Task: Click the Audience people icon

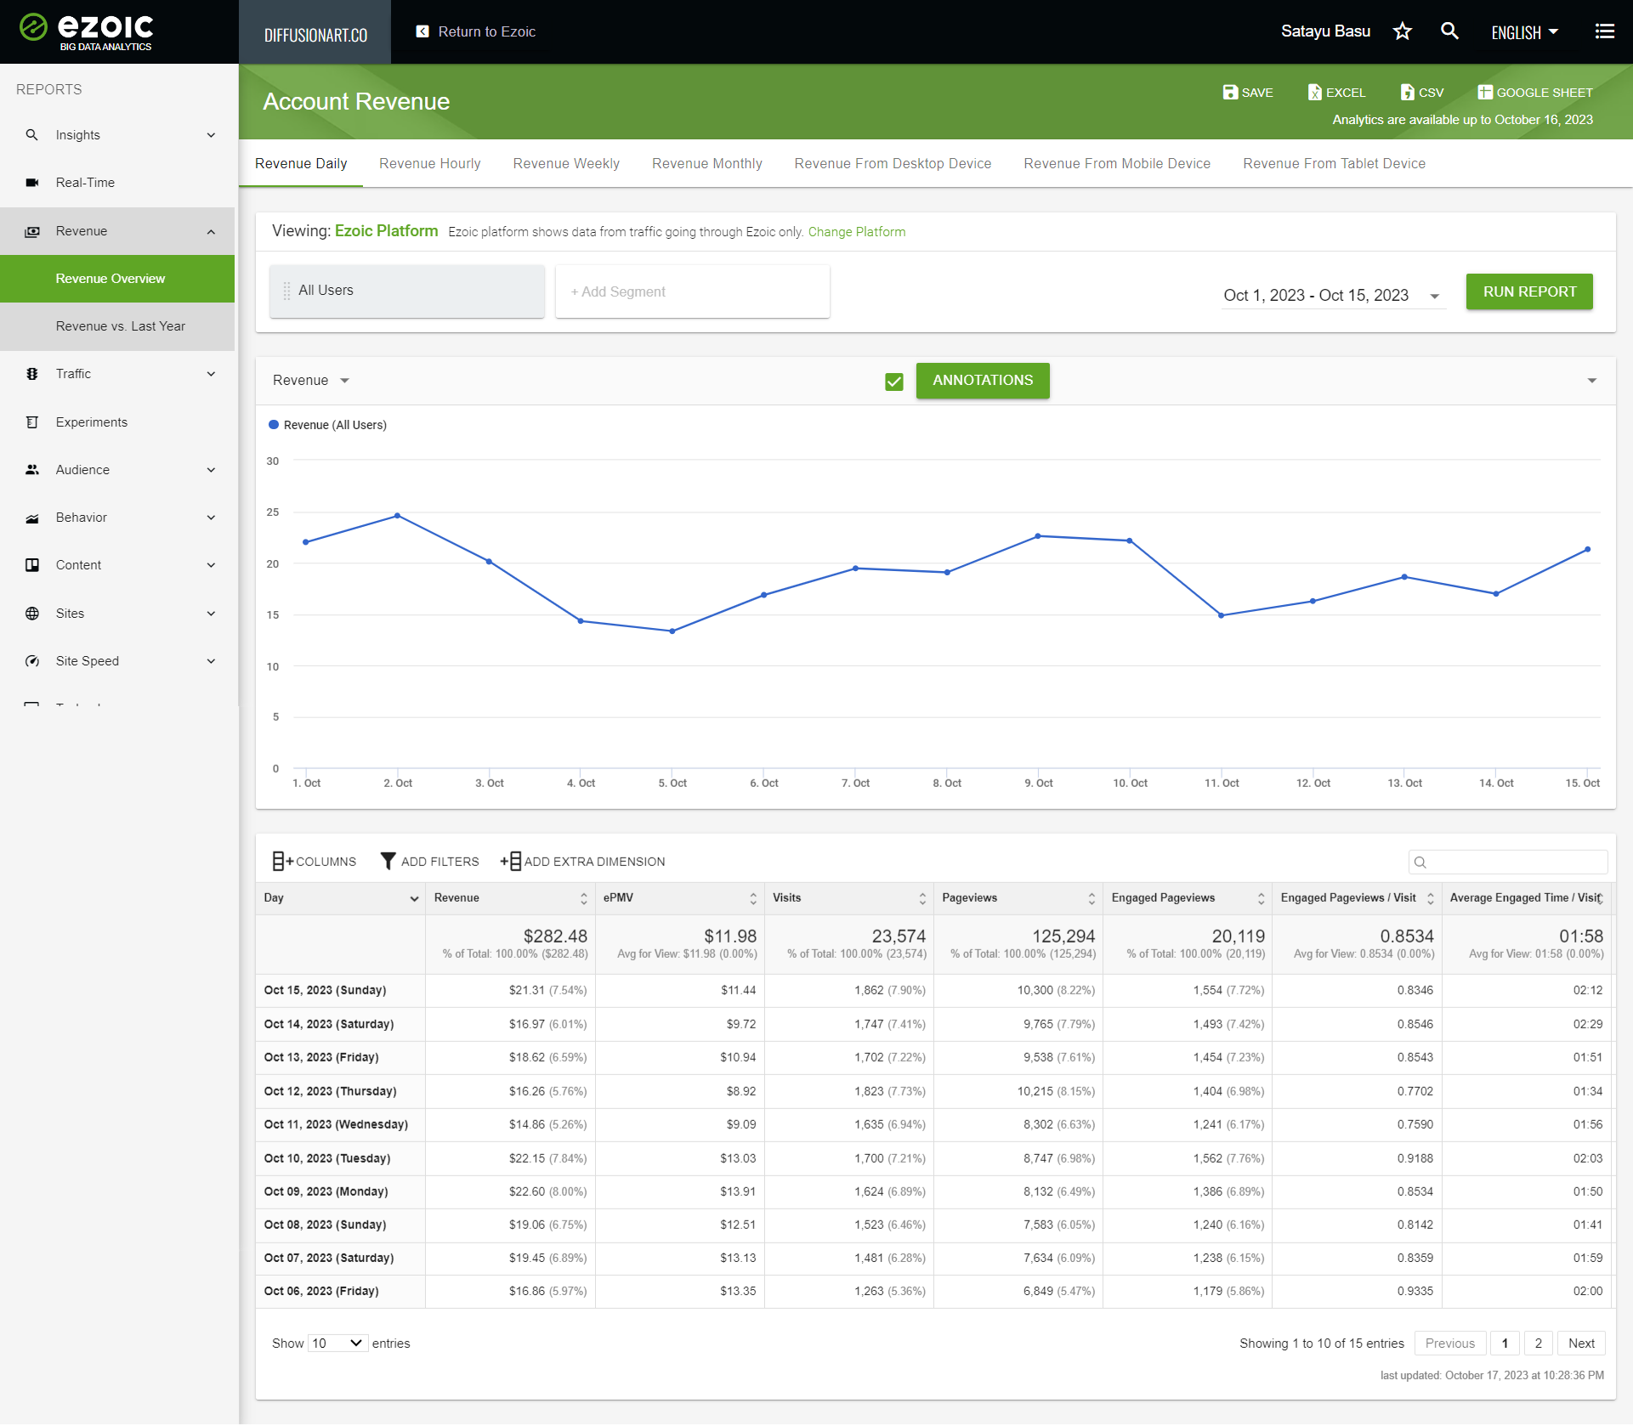Action: pyautogui.click(x=32, y=470)
